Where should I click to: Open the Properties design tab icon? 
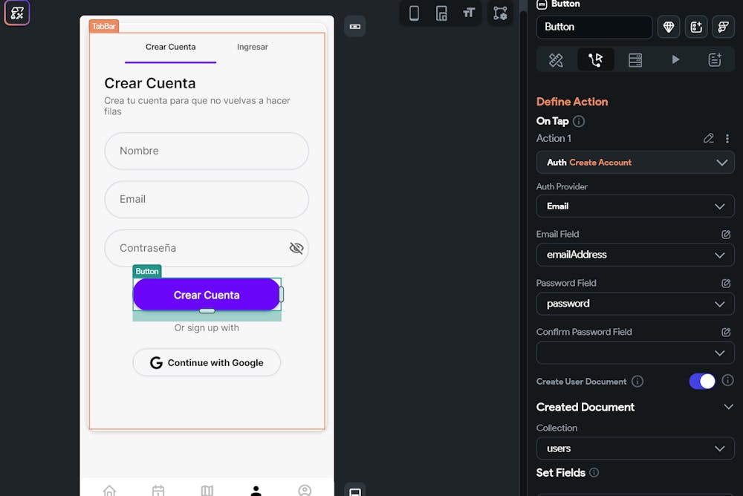556,59
